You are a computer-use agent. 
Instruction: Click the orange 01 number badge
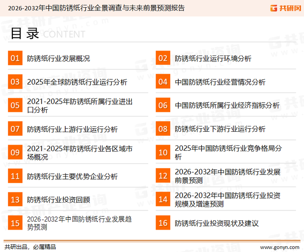(15, 58)
